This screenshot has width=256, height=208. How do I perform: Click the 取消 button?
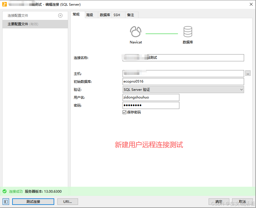[242, 202]
